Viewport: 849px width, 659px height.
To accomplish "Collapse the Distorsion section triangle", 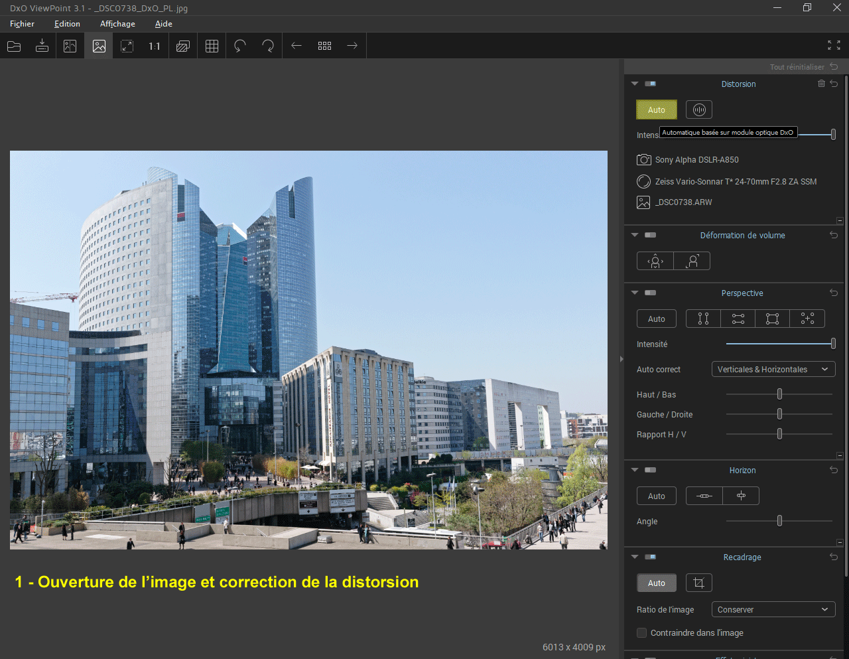I will point(635,84).
